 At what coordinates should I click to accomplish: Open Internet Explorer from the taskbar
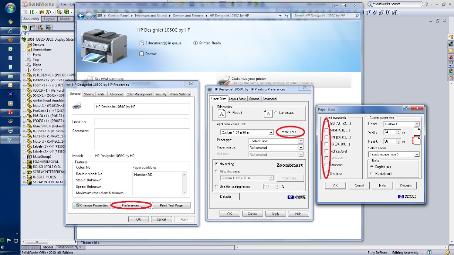point(10,31)
